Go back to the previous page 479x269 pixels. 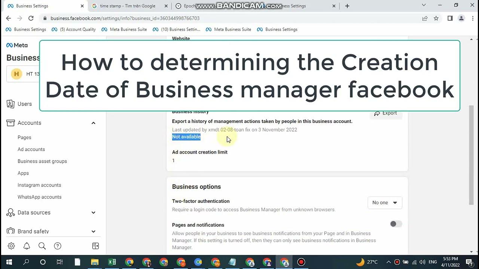tap(9, 18)
